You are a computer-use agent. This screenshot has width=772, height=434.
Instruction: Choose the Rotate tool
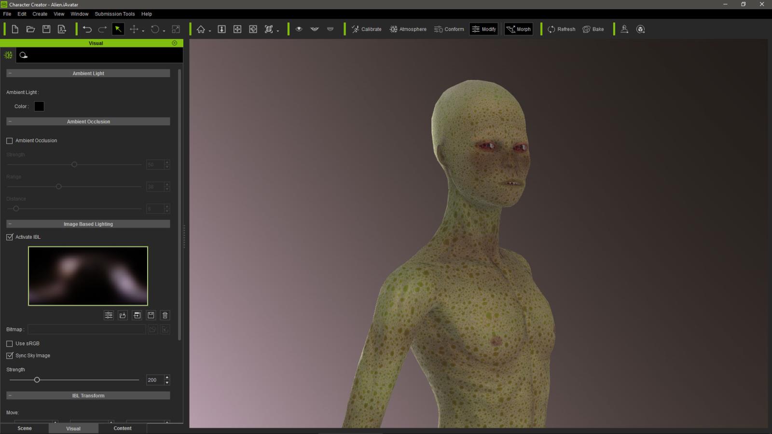[155, 29]
